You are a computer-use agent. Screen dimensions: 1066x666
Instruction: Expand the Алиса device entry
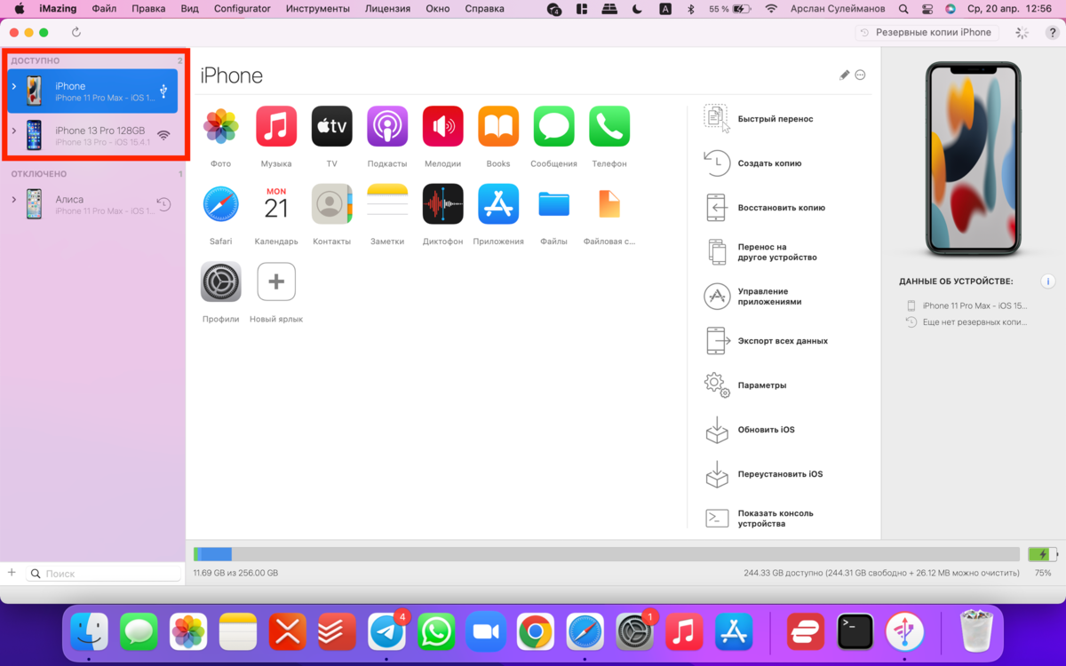(x=13, y=200)
